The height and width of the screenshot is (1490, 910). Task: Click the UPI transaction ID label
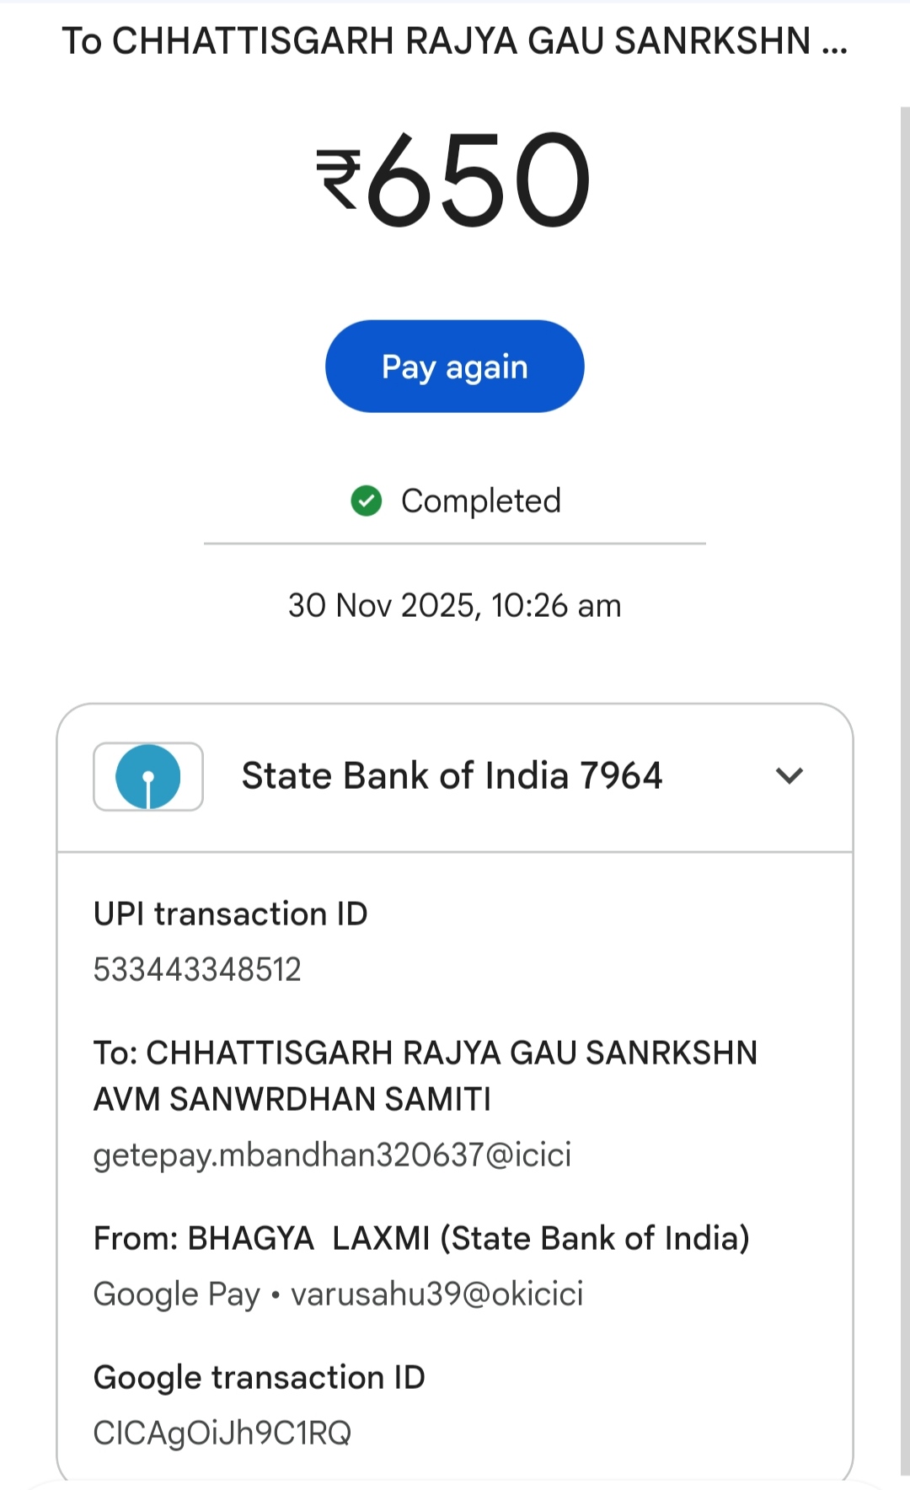231,914
